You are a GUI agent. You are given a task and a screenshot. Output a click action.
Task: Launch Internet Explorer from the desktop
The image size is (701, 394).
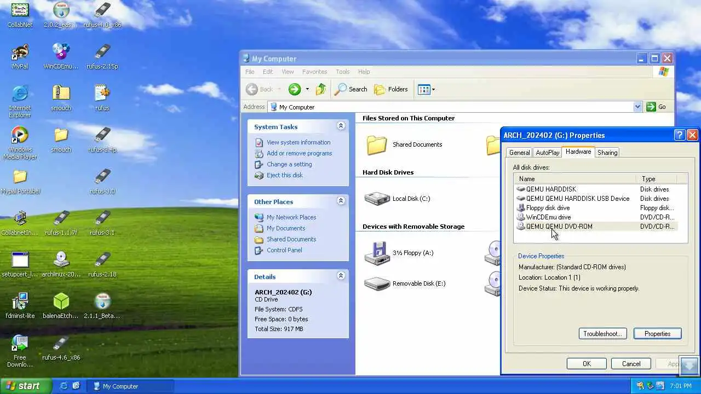pos(20,101)
